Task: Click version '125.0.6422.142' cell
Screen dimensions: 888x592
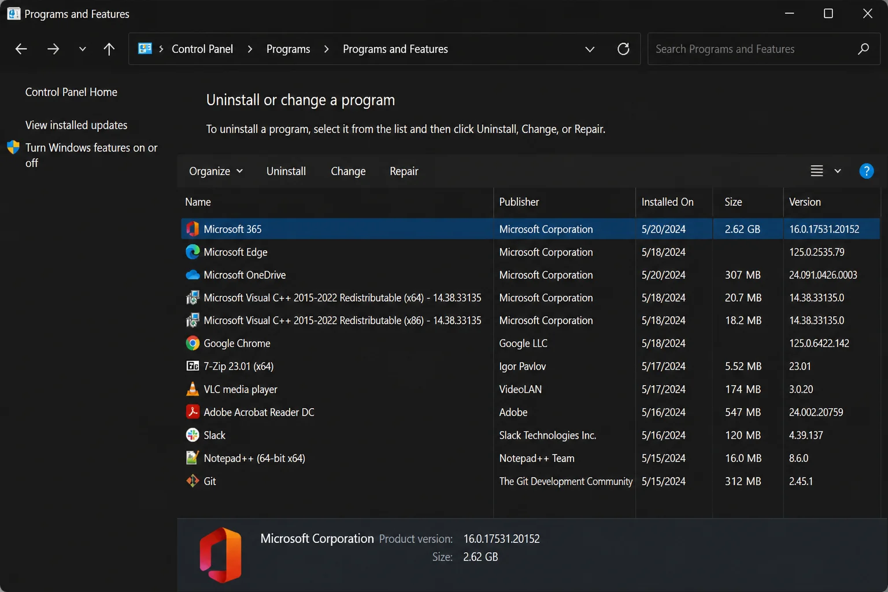Action: tap(819, 343)
